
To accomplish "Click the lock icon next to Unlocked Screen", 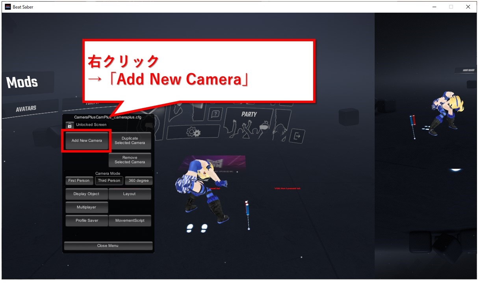I will tap(69, 125).
